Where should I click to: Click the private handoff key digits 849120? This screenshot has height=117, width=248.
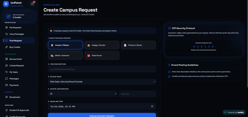point(203,47)
